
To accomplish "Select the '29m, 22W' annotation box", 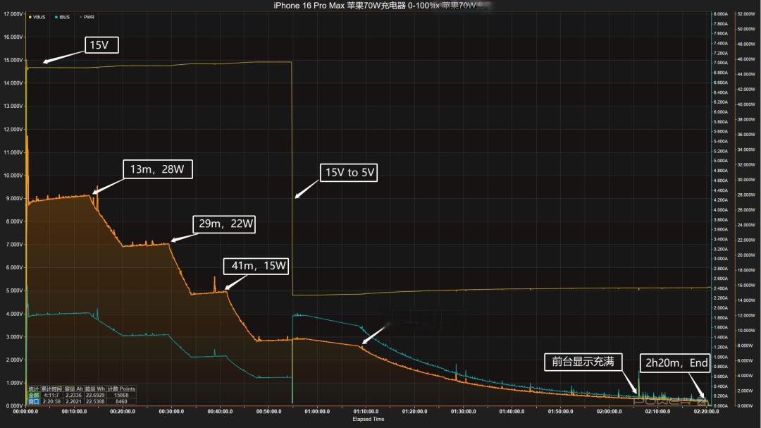I will pos(224,224).
